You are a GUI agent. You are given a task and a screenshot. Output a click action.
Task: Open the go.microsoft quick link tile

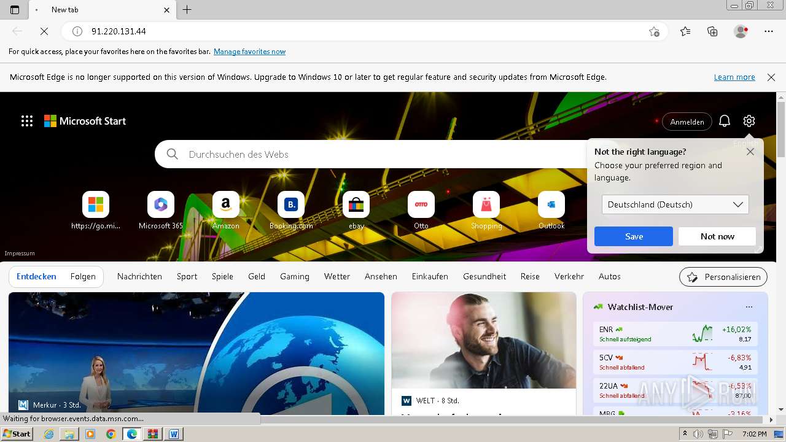pyautogui.click(x=96, y=211)
